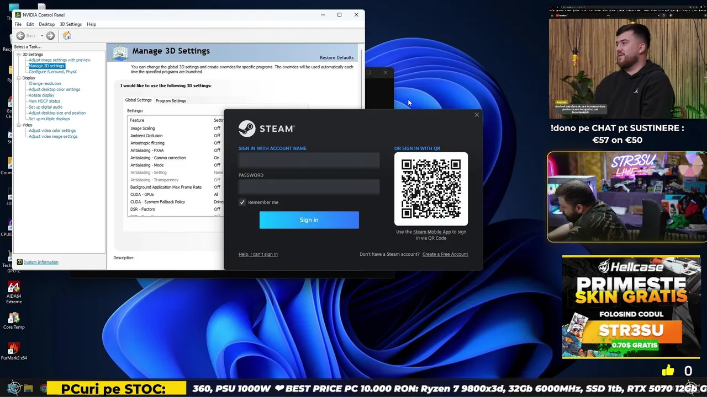Click the System Information icon
Screen dimensions: 707x397
20,262
